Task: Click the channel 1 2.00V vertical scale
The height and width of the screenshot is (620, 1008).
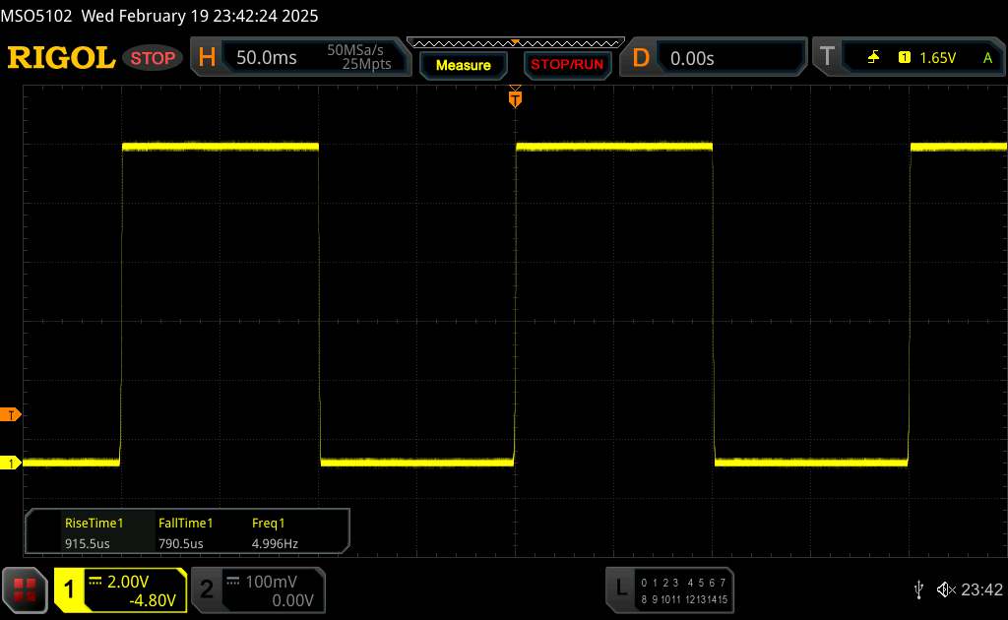Action: tap(127, 582)
